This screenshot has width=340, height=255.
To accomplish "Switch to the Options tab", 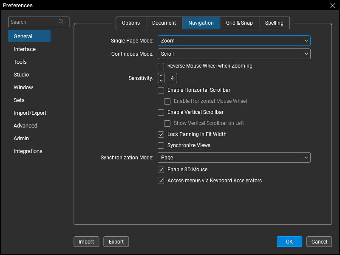I will point(131,23).
